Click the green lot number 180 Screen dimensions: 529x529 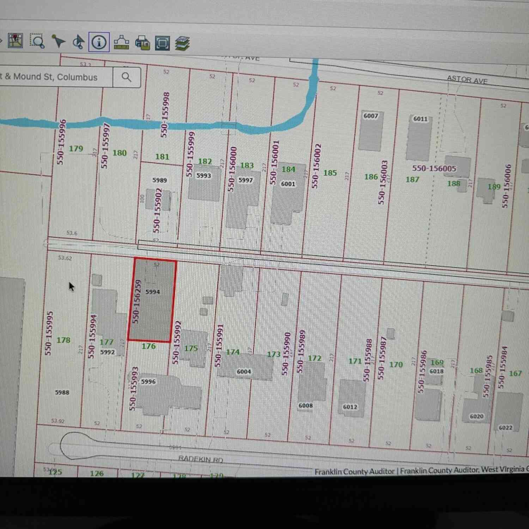coord(119,153)
